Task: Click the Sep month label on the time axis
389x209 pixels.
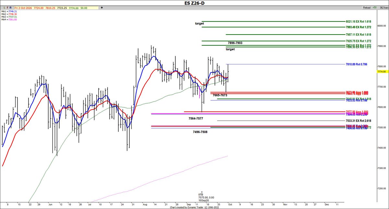Action: pos(188,205)
